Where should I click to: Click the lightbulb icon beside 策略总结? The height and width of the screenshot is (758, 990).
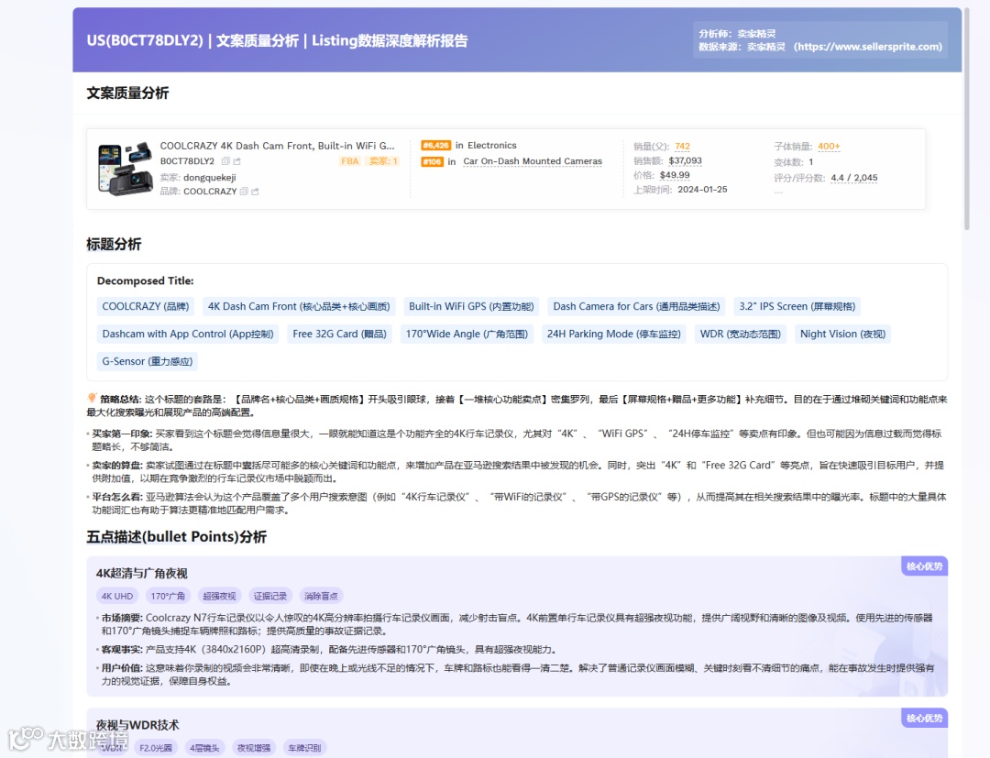click(x=93, y=399)
